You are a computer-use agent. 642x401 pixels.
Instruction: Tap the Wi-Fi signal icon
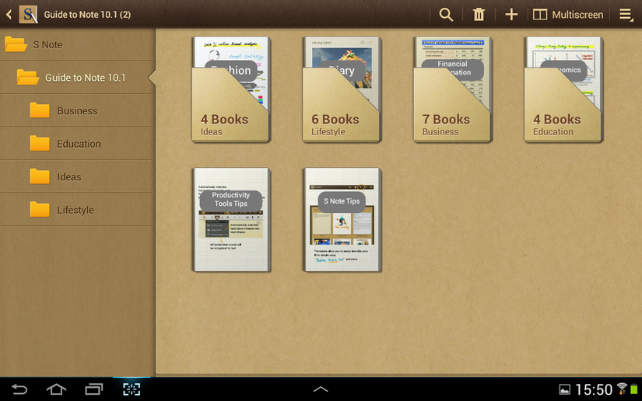(x=622, y=389)
